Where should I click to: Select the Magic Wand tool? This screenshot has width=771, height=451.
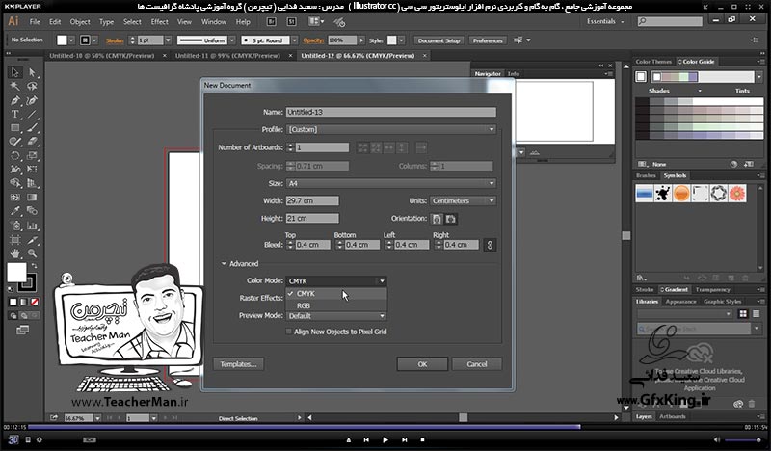pyautogui.click(x=14, y=87)
